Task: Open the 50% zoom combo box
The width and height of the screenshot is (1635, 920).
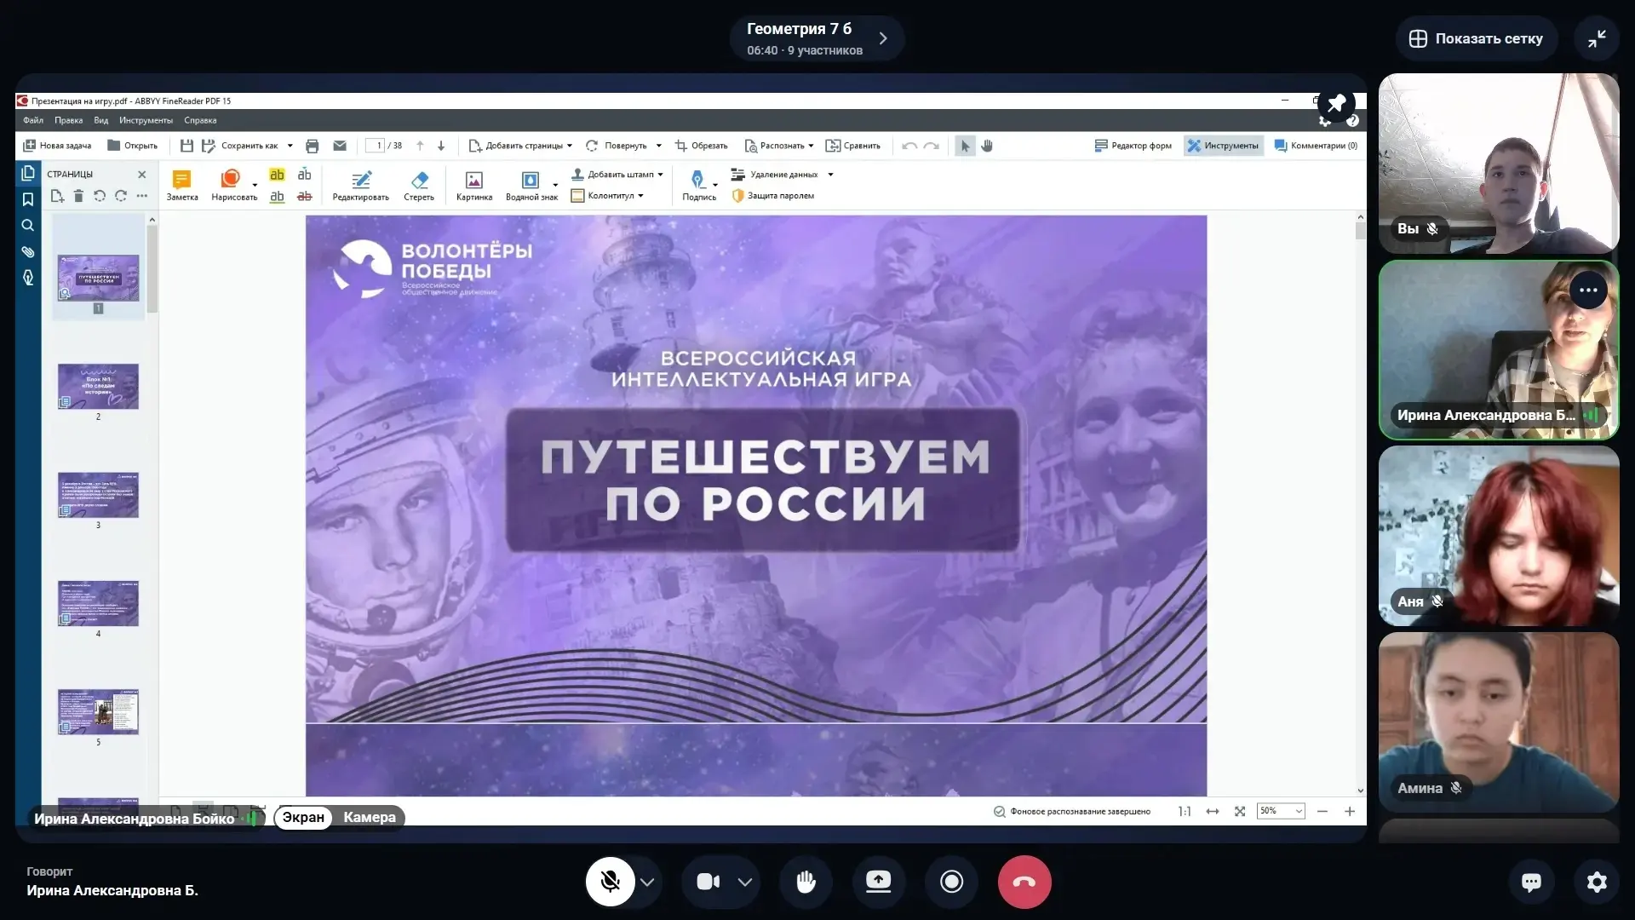Action: pos(1281,811)
